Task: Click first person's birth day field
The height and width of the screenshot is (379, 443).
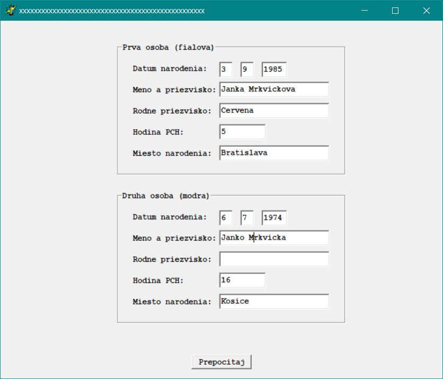Action: click(226, 69)
